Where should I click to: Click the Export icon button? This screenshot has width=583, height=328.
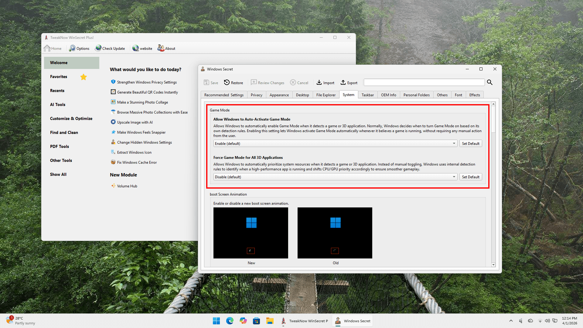(343, 83)
